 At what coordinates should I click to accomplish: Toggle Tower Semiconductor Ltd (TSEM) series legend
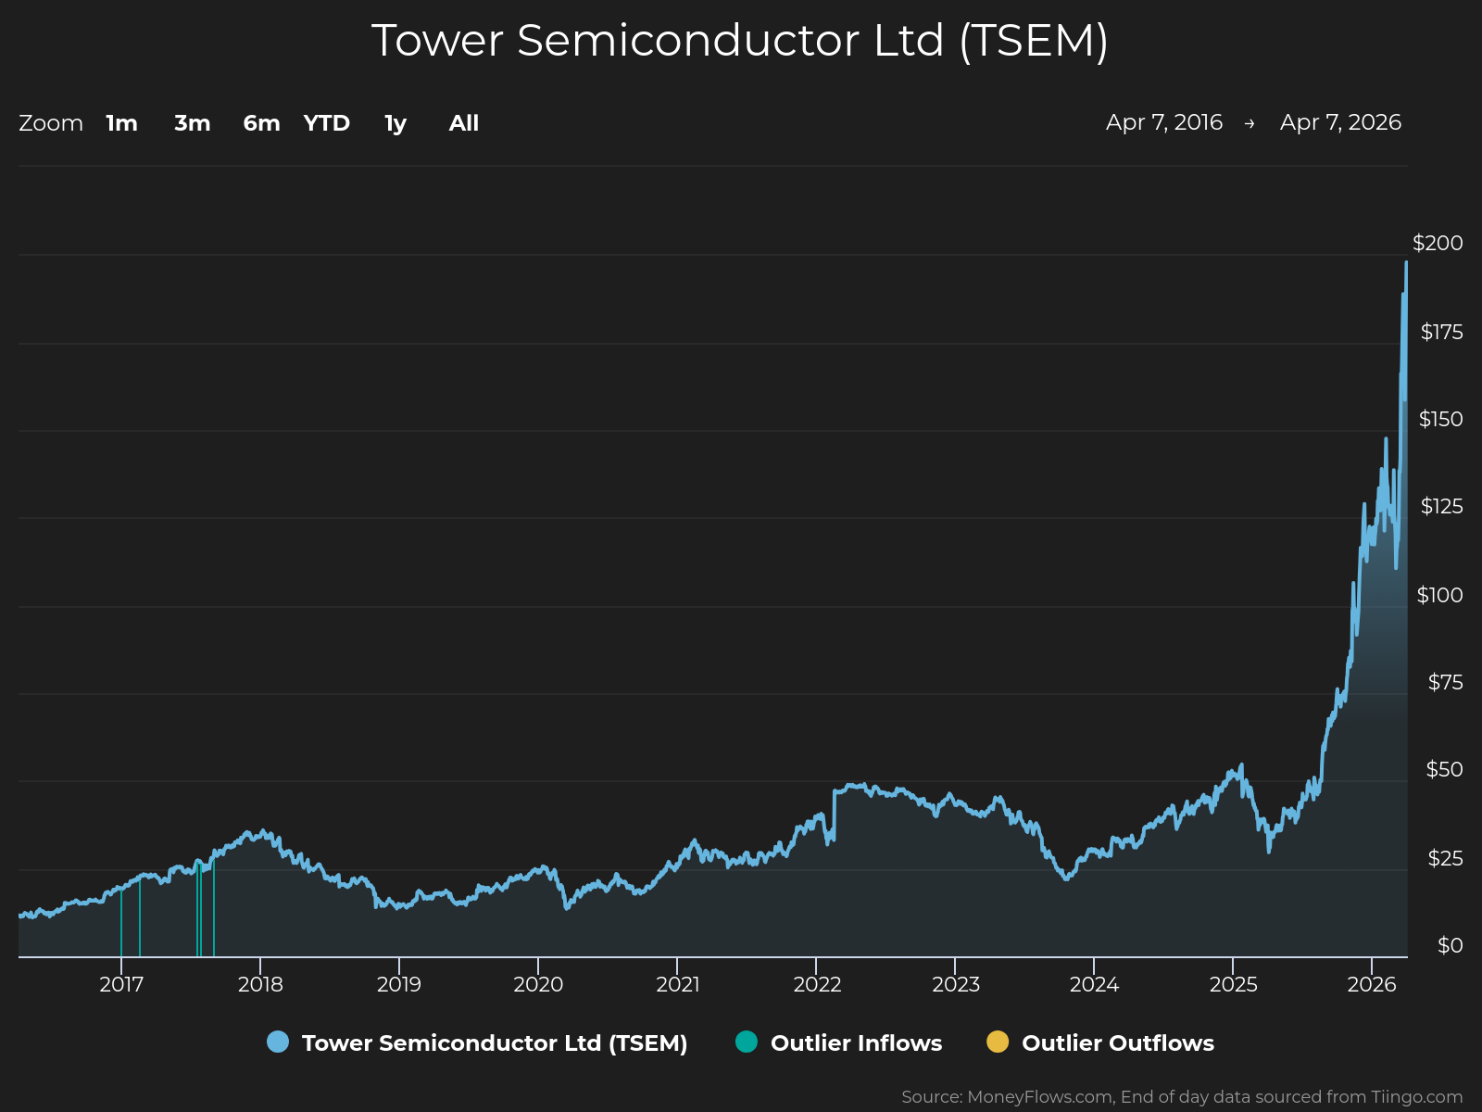pyautogui.click(x=477, y=1042)
